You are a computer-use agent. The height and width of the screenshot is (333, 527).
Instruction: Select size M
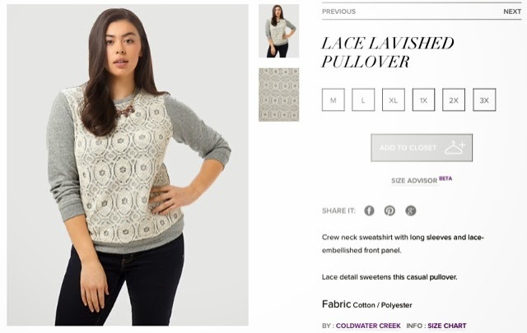tap(333, 99)
